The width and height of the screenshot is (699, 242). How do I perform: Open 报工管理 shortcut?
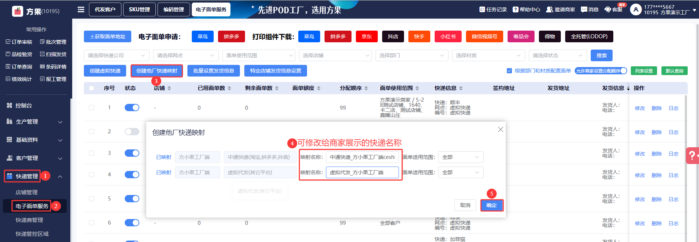pos(53,79)
